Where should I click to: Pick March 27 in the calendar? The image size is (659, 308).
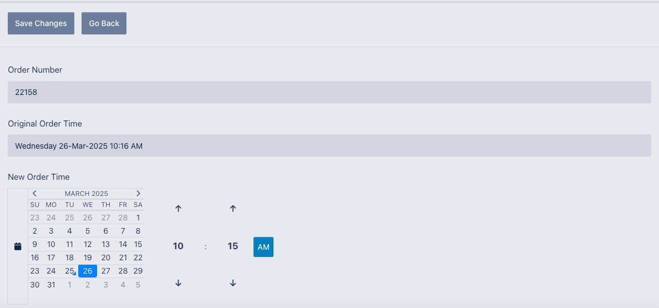click(x=105, y=271)
